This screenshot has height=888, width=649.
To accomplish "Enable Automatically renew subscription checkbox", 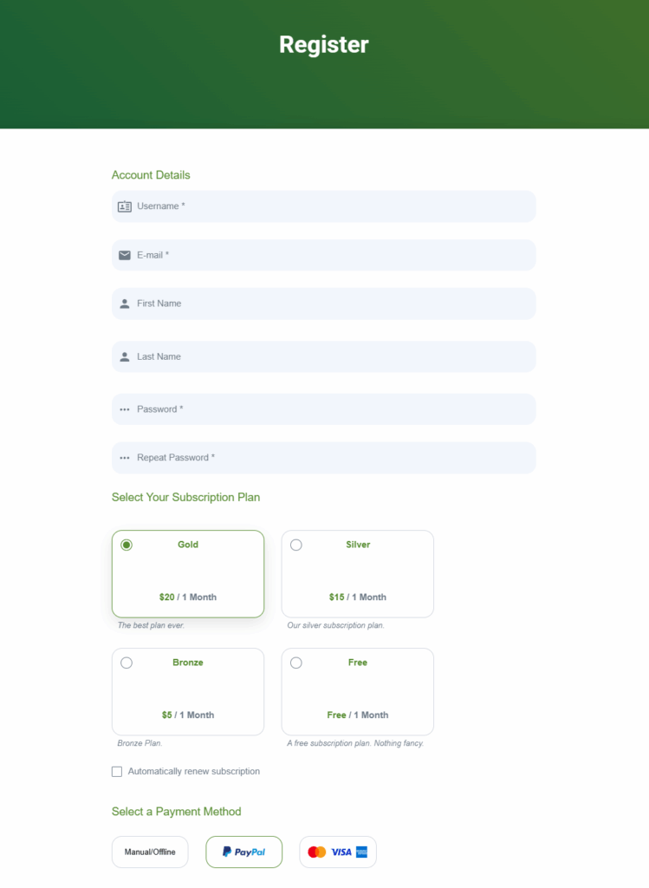I will tap(117, 772).
